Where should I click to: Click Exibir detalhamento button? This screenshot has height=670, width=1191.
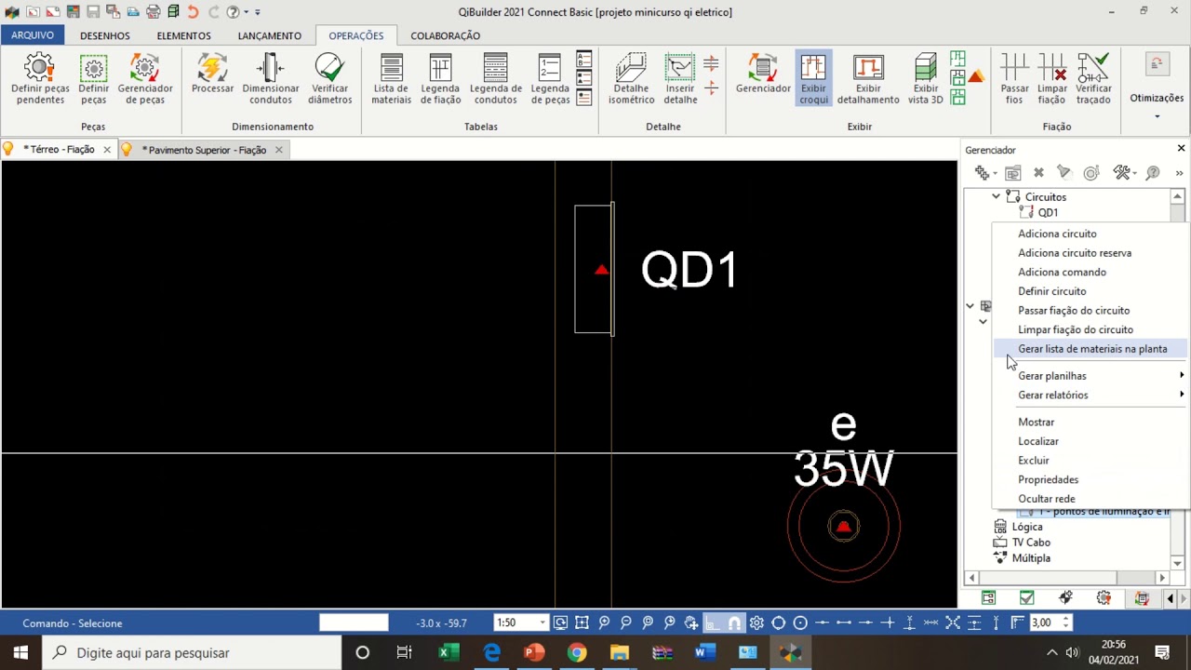point(868,78)
